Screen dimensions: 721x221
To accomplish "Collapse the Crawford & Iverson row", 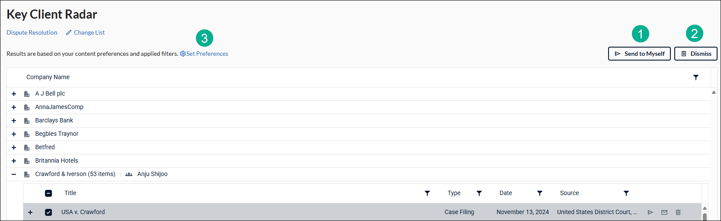I will coord(14,174).
